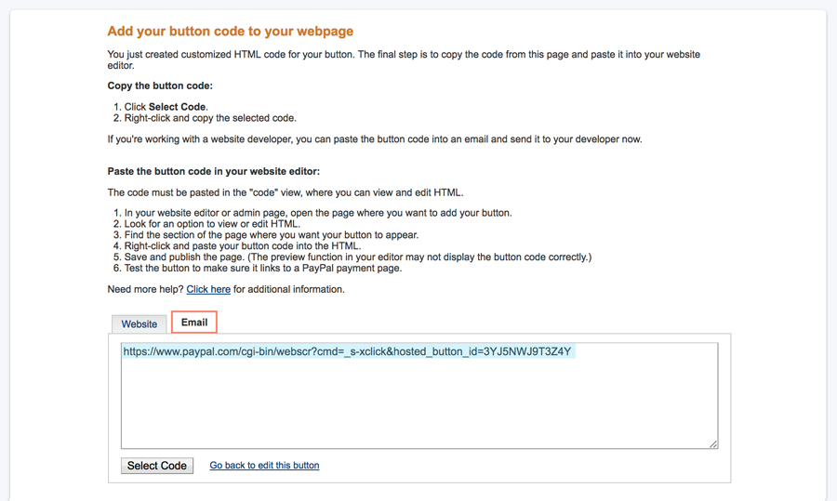Viewport: 837px width, 501px height.
Task: Select the Email tab
Action: pyautogui.click(x=194, y=323)
